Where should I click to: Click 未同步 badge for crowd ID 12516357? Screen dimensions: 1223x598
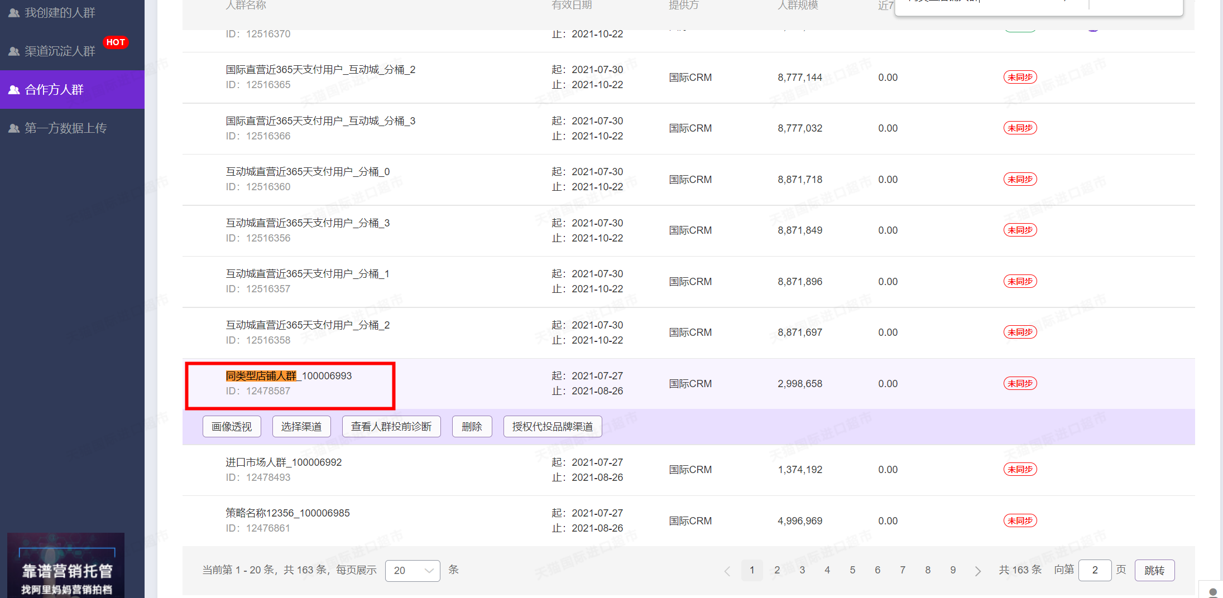coord(1020,282)
